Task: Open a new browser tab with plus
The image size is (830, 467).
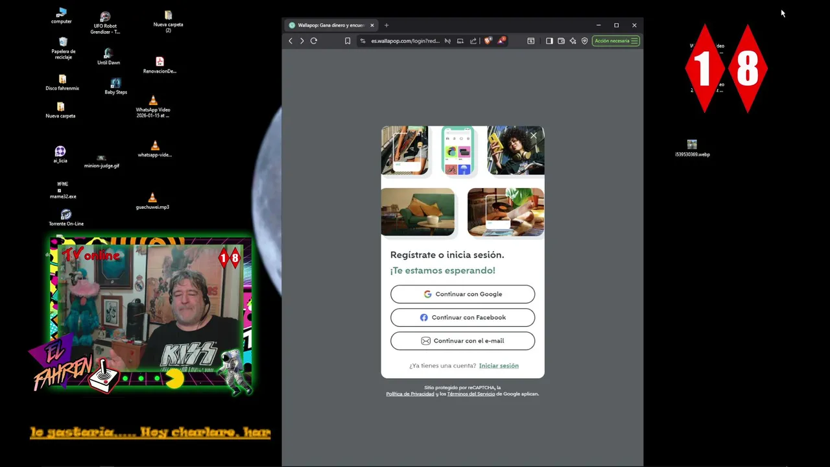Action: (x=386, y=25)
